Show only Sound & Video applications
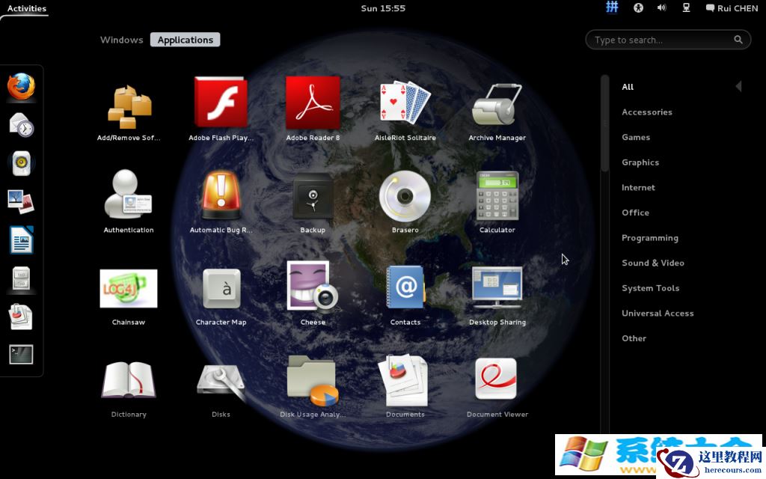The width and height of the screenshot is (766, 479). point(653,263)
